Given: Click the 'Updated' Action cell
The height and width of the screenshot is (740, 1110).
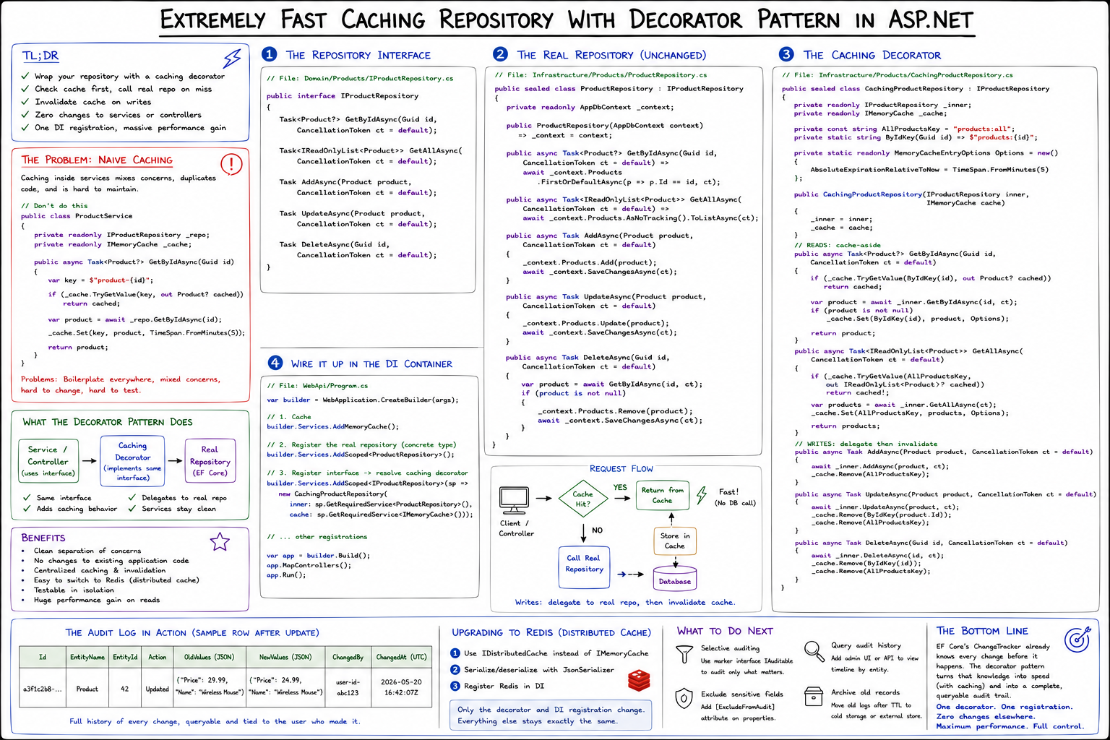Looking at the screenshot, I should click(157, 689).
